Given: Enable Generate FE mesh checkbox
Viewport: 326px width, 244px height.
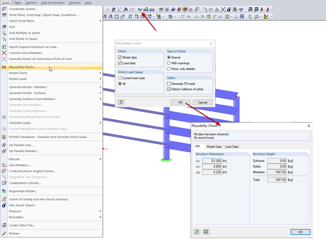Looking at the screenshot, I should coord(169,83).
